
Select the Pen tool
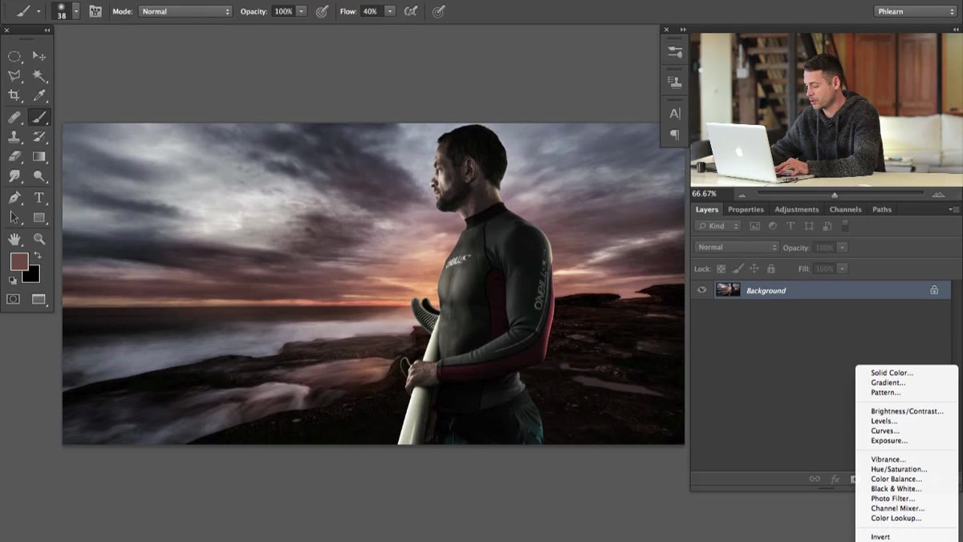point(14,197)
